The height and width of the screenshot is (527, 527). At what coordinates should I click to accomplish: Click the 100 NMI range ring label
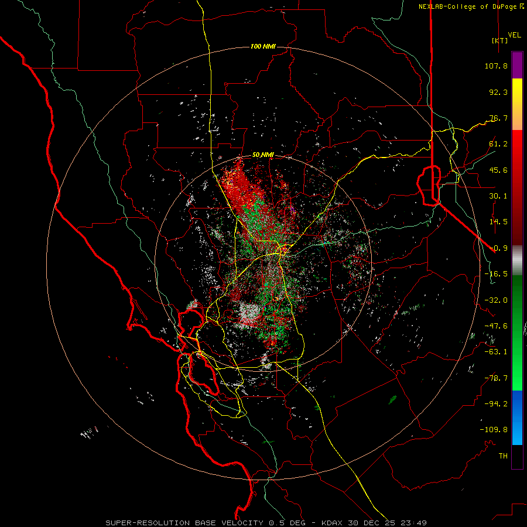click(263, 46)
